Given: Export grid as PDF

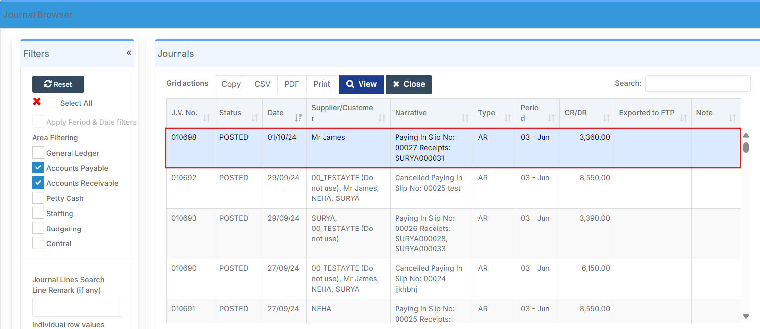Looking at the screenshot, I should (x=291, y=84).
